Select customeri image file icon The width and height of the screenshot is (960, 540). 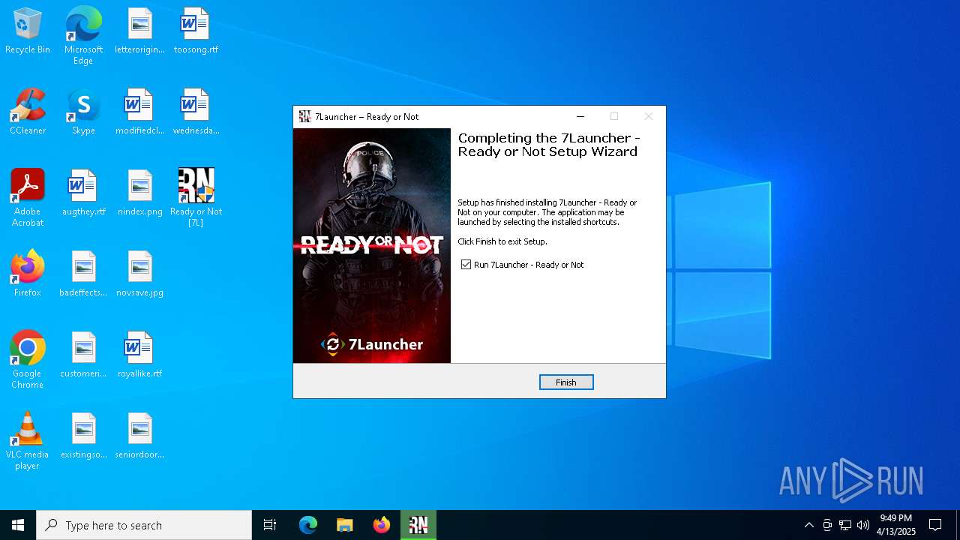pyautogui.click(x=83, y=355)
